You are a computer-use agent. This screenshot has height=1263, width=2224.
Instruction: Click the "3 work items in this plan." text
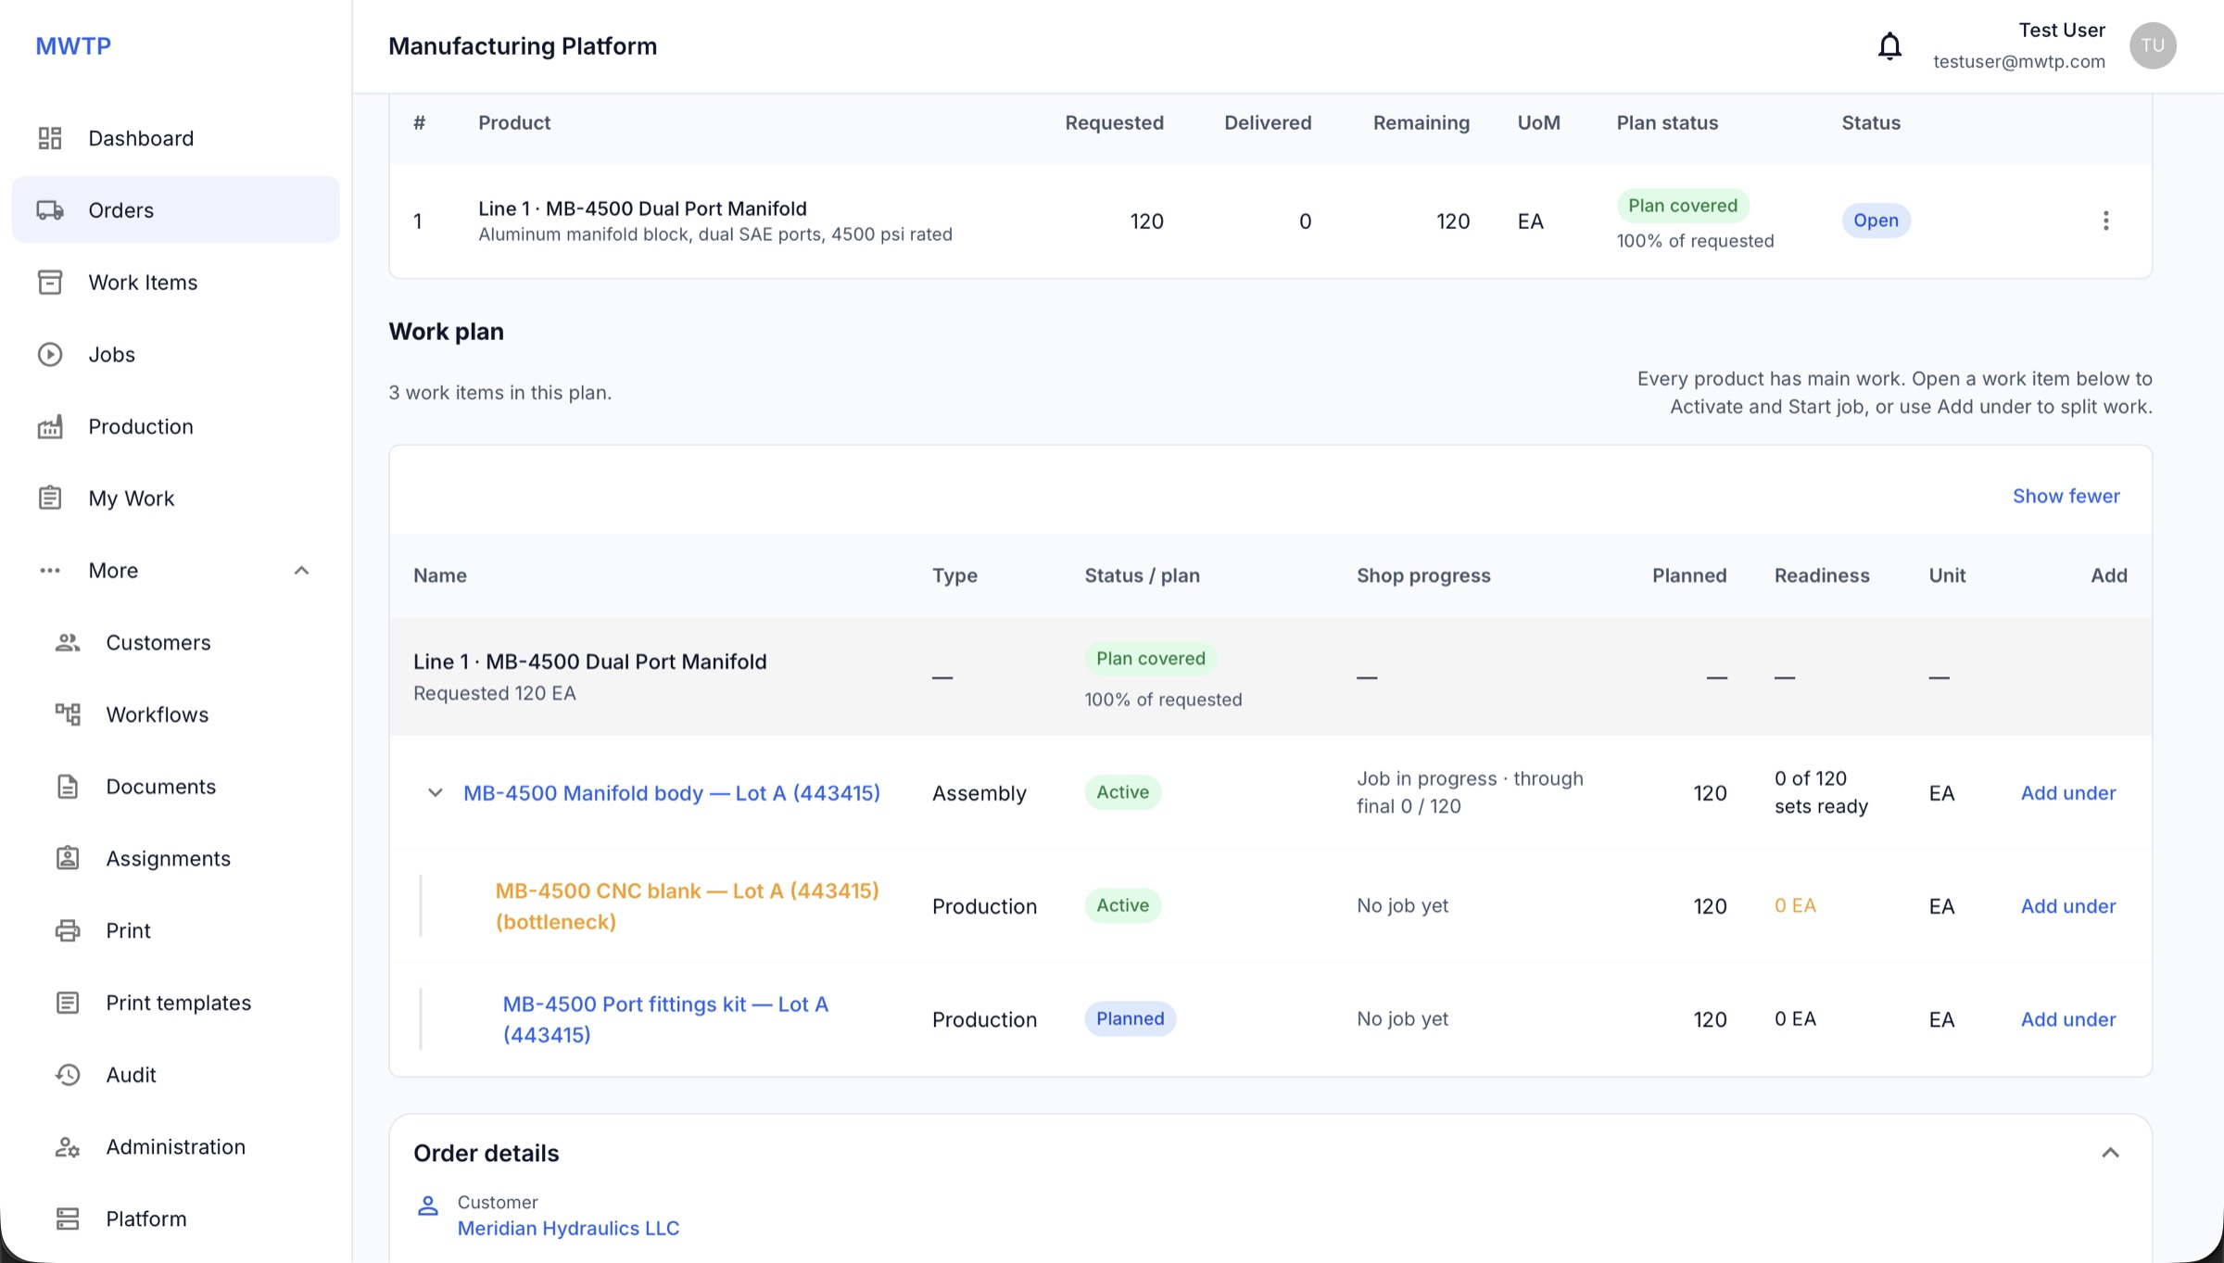tap(500, 393)
